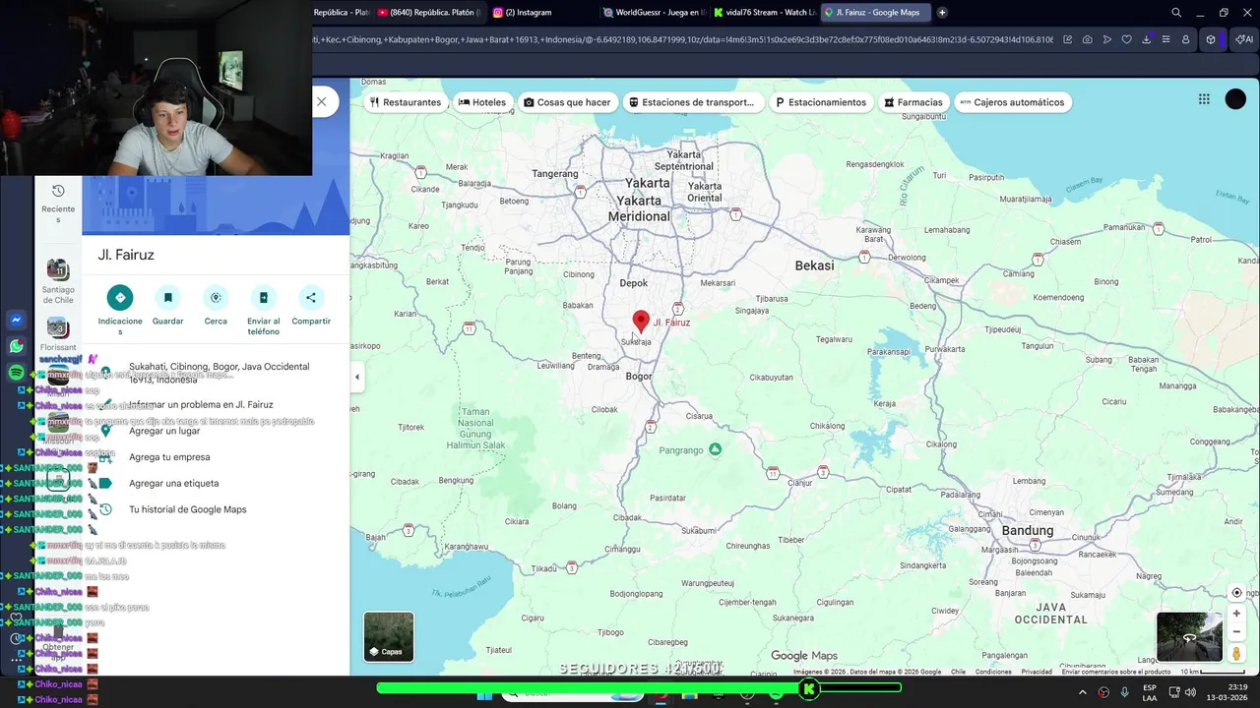Open Street View preview thumbnail
This screenshot has width=1260, height=708.
[1189, 636]
